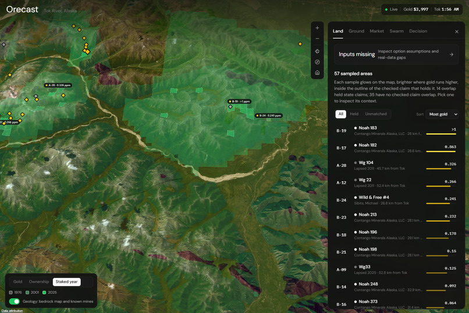Switch to the Land tab
Image resolution: width=469 pixels, height=313 pixels.
[x=337, y=31]
